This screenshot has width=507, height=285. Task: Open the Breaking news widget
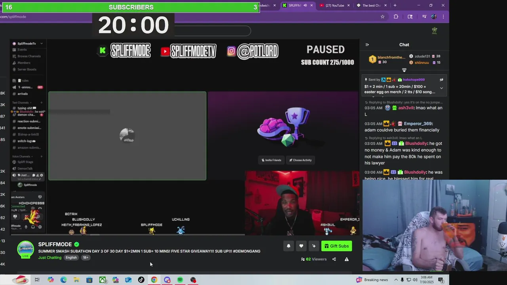click(x=372, y=280)
